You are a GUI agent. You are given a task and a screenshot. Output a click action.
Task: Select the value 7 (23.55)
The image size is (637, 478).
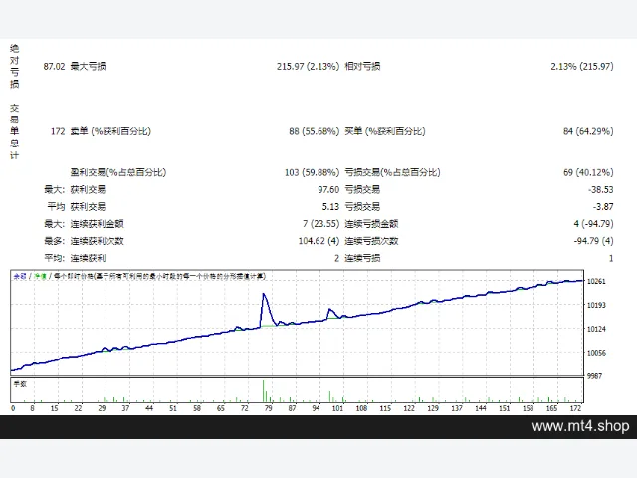coord(320,224)
